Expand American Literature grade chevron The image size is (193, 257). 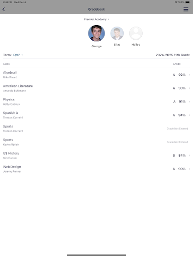click(x=189, y=88)
